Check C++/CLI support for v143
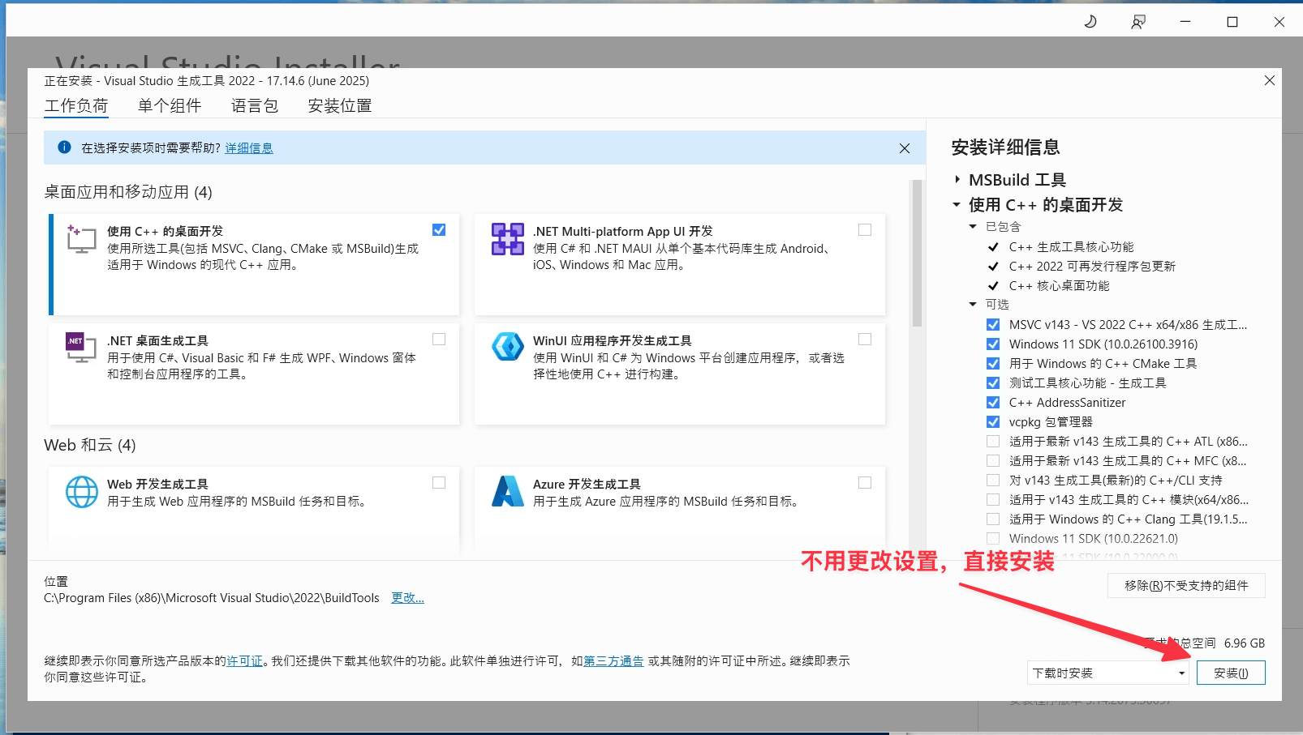This screenshot has width=1303, height=735. (x=993, y=480)
